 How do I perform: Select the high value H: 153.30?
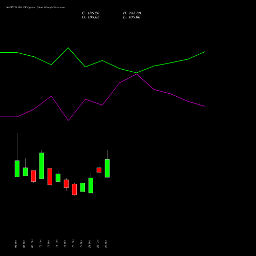(132, 13)
